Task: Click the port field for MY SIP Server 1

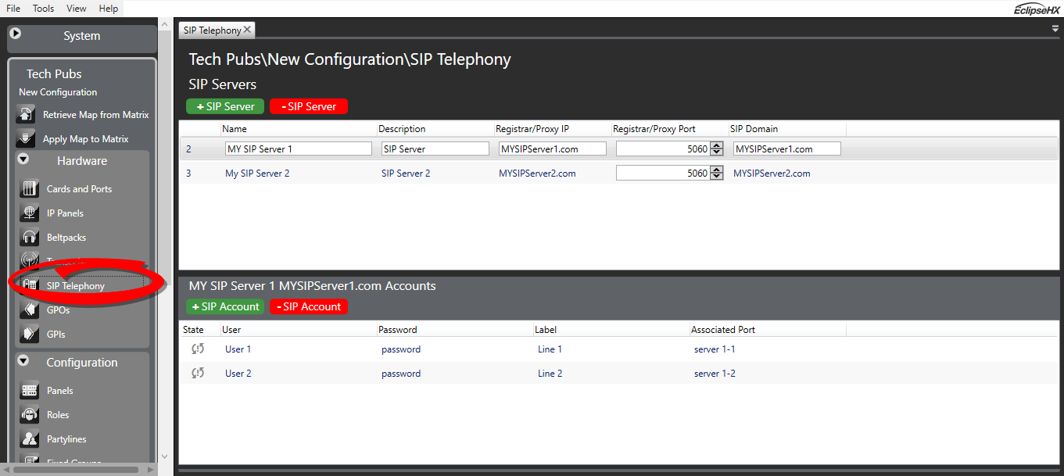Action: (662, 149)
